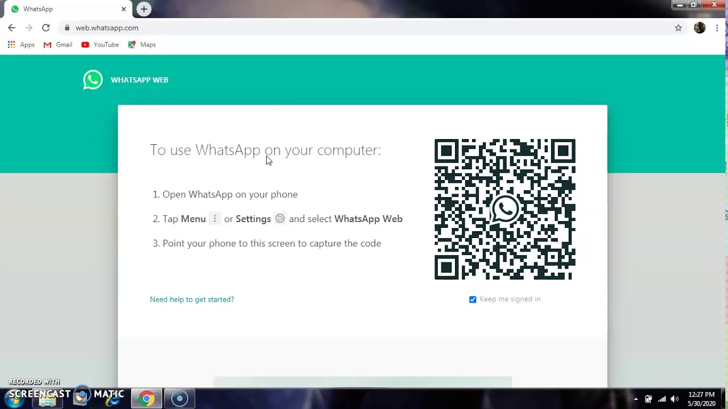Image resolution: width=728 pixels, height=409 pixels.
Task: Click the Menu three-dots icon in step 2
Action: click(x=214, y=219)
